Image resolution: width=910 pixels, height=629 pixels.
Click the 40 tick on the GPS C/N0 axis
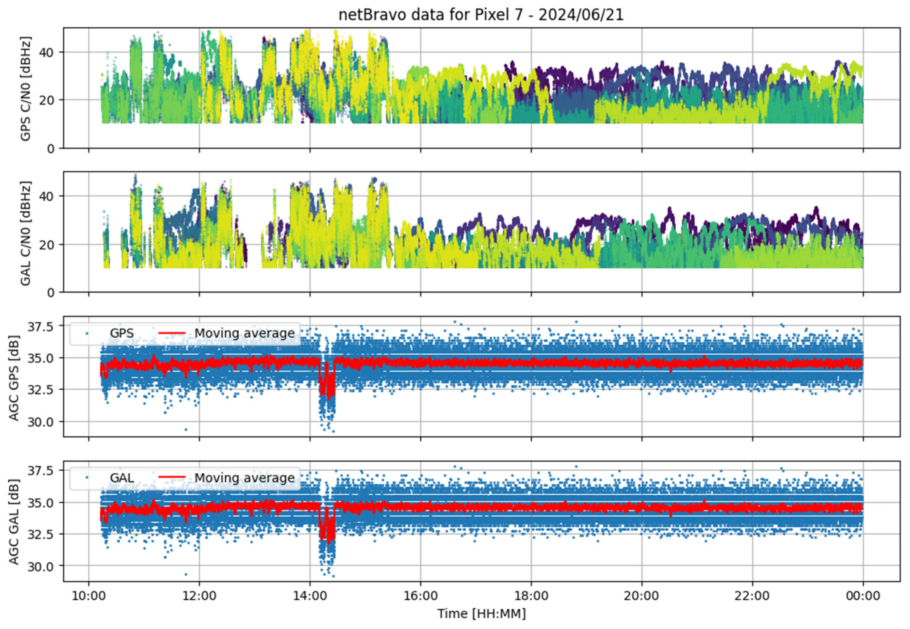pos(47,52)
